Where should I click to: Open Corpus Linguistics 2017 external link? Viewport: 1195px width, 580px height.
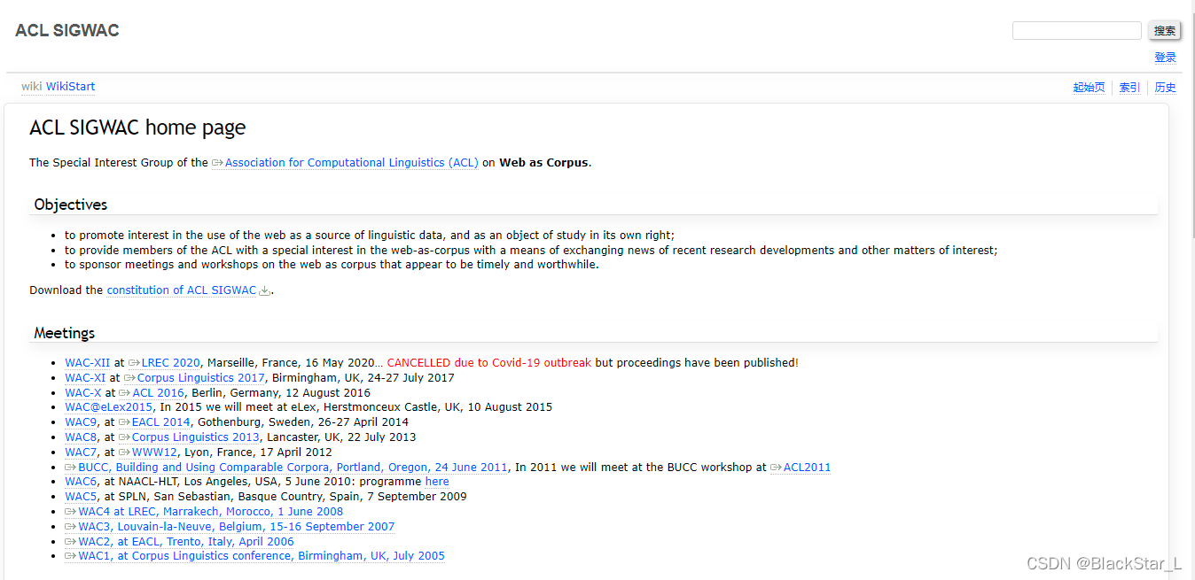(200, 378)
